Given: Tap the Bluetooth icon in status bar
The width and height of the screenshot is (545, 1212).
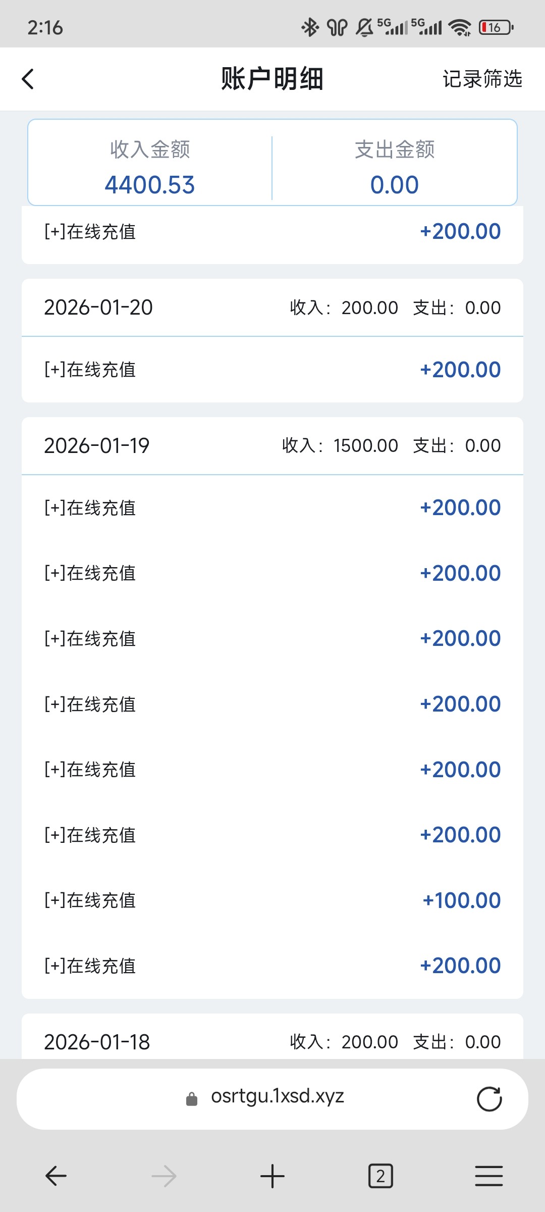Looking at the screenshot, I should 310,27.
